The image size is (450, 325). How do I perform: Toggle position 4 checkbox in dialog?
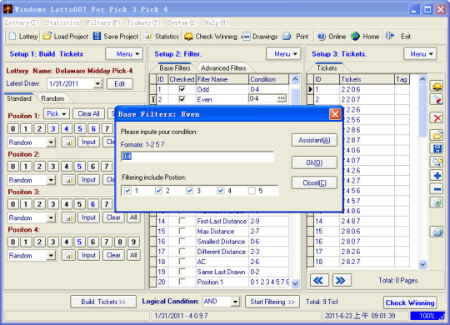(221, 191)
